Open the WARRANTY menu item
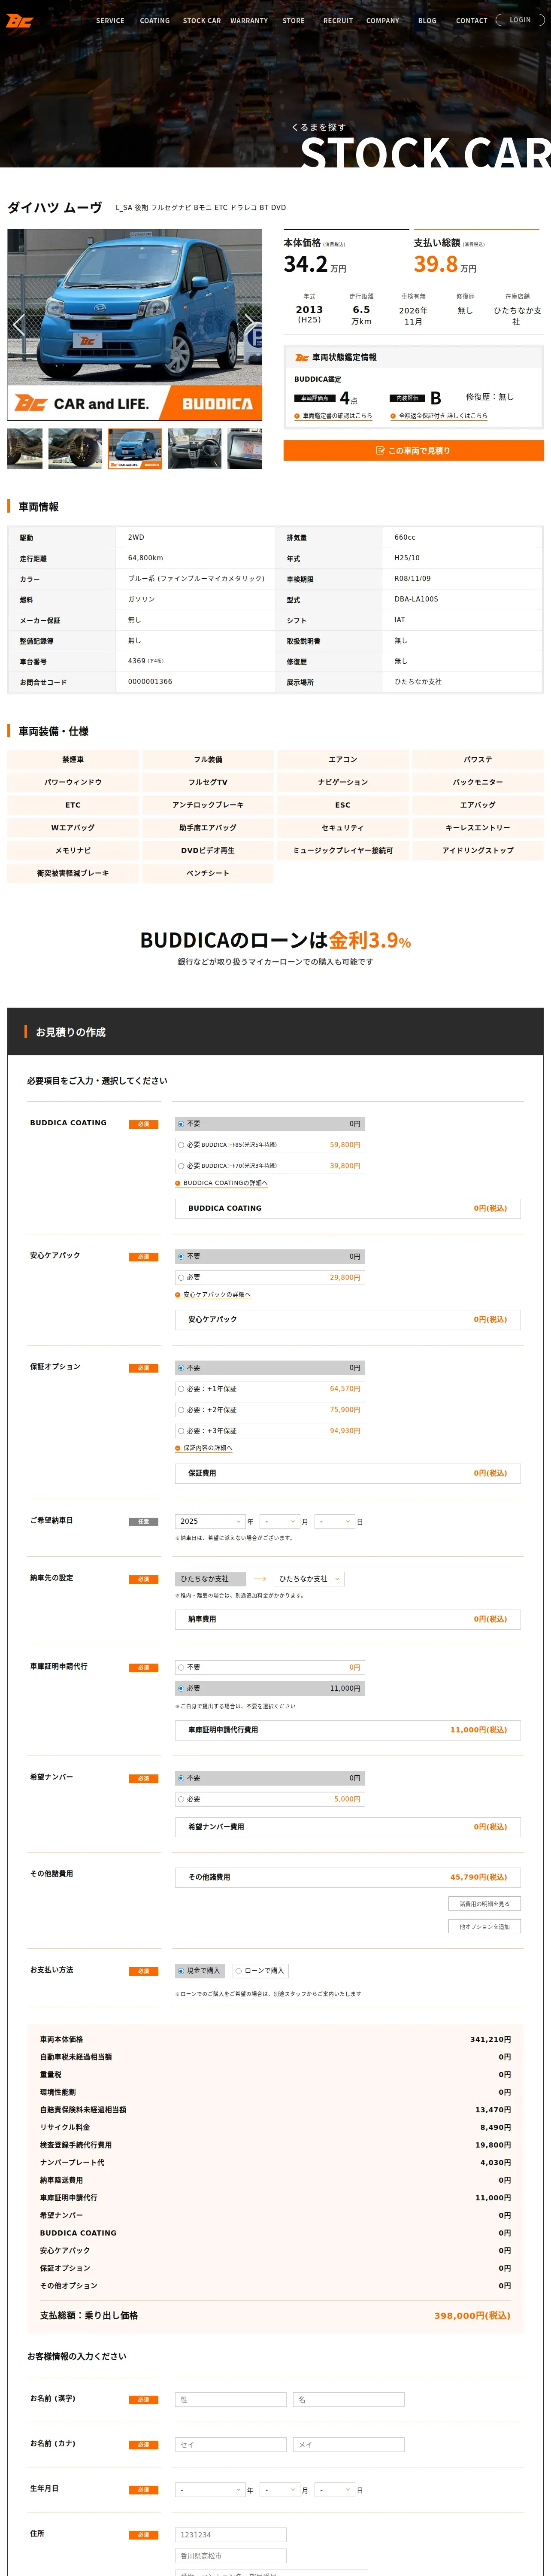The height and width of the screenshot is (2576, 551). tap(249, 20)
